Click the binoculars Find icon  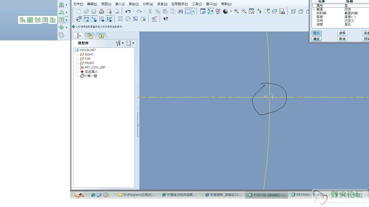(x=180, y=11)
